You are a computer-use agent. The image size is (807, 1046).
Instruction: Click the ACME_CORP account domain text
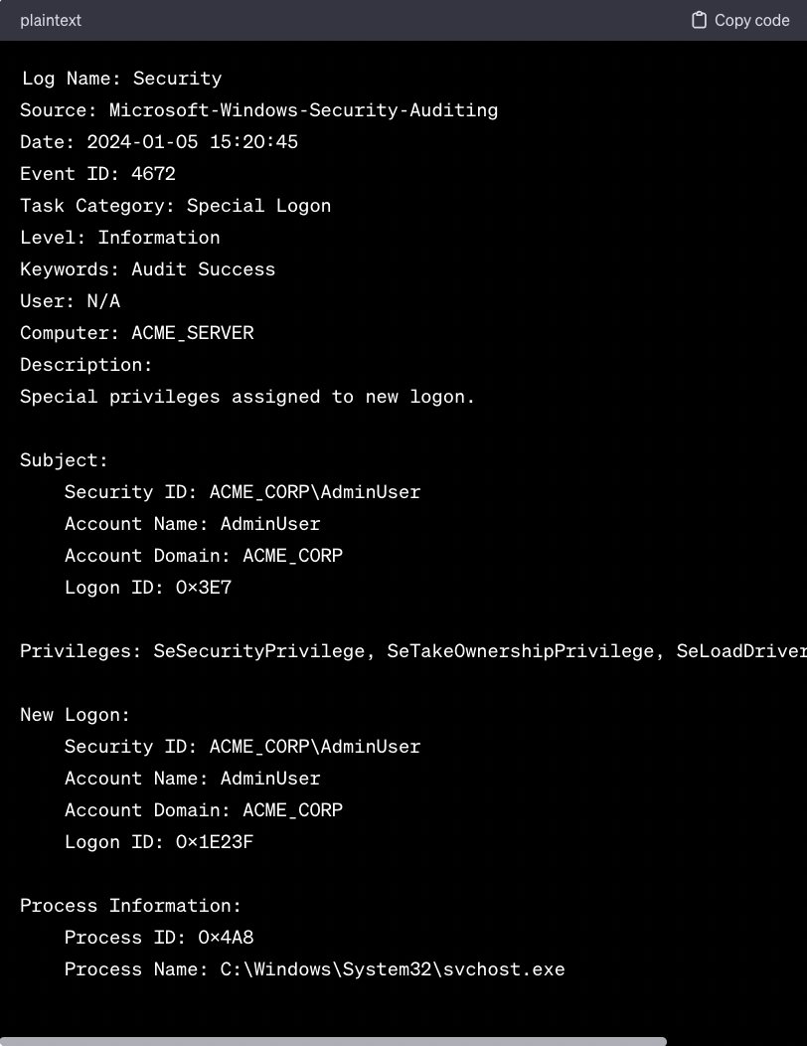(x=292, y=555)
